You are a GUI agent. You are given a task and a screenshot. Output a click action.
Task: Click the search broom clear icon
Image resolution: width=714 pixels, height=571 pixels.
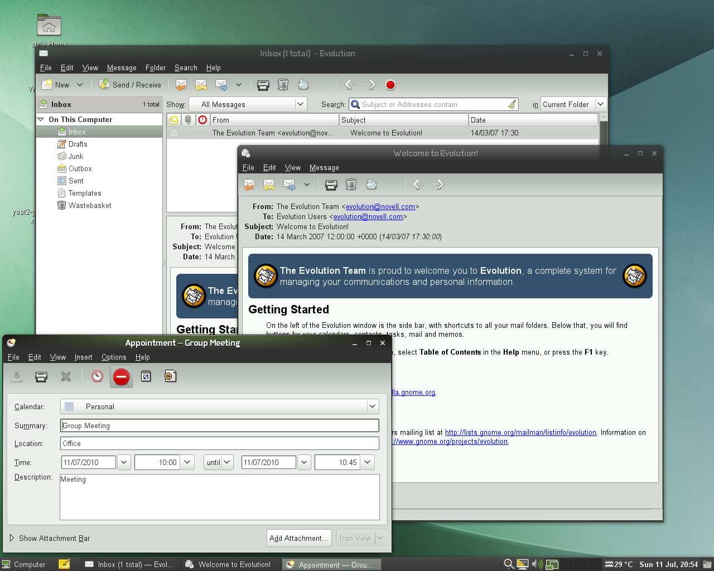[x=512, y=104]
